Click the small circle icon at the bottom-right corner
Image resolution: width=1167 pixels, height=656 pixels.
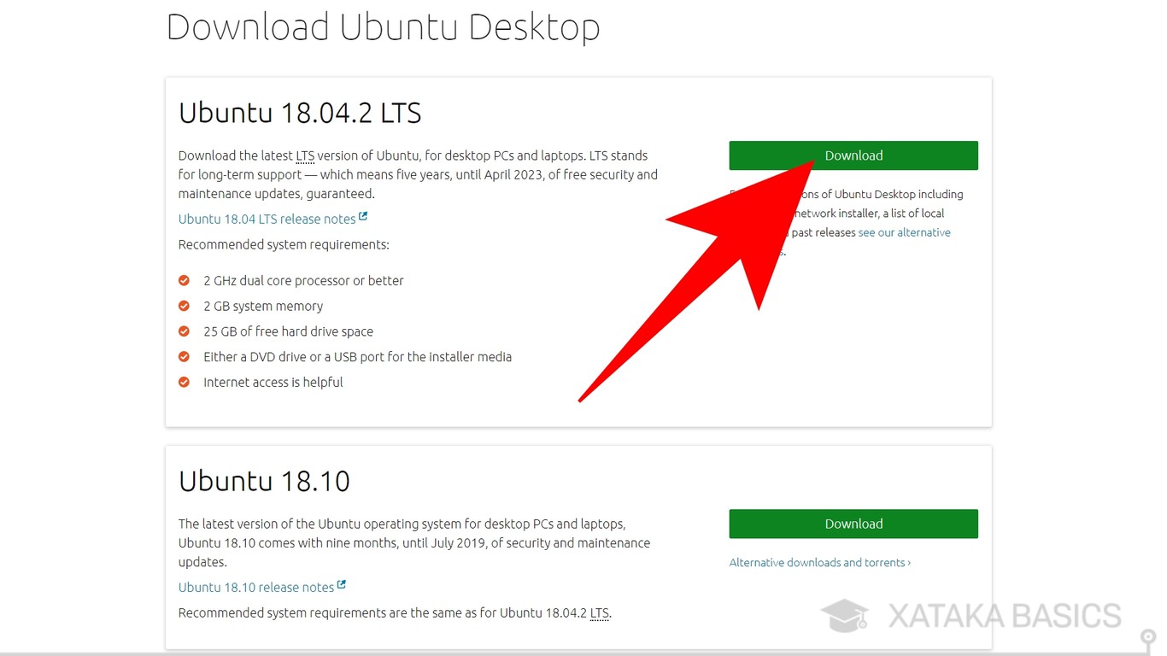click(1146, 637)
